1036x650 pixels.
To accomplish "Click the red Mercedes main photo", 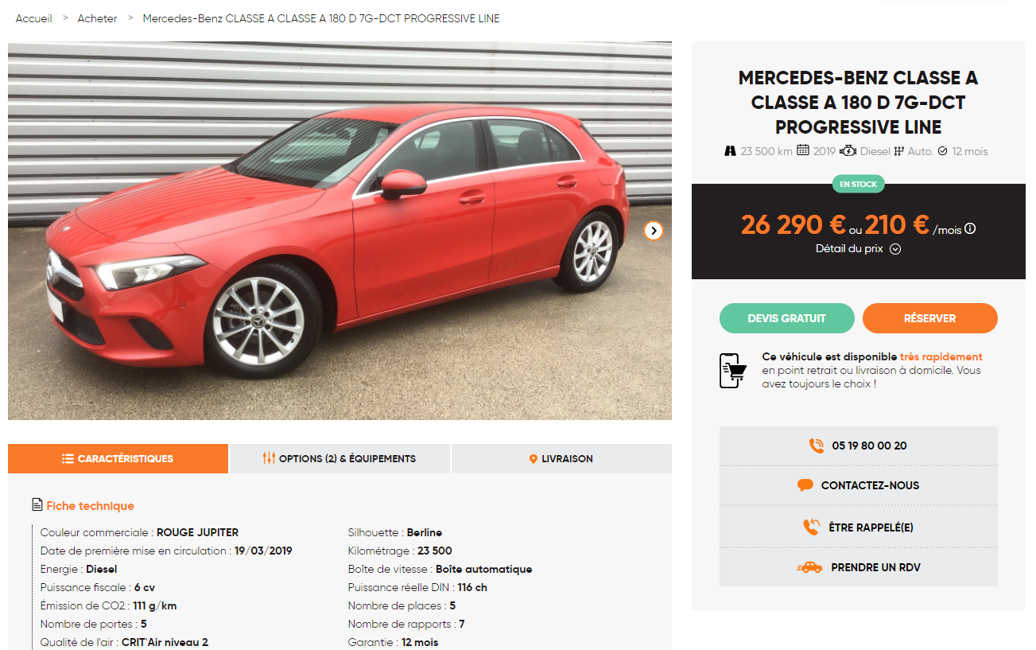I will point(340,231).
